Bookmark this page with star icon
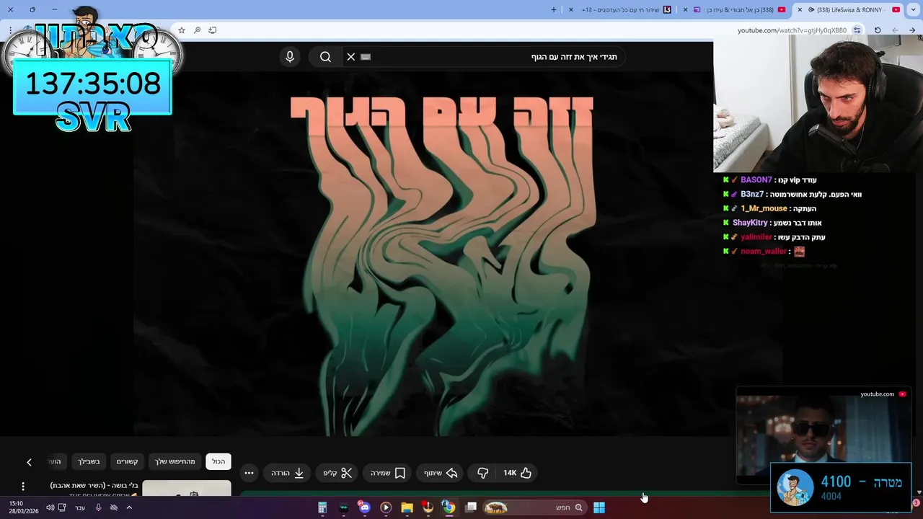The height and width of the screenshot is (519, 923). pyautogui.click(x=182, y=30)
